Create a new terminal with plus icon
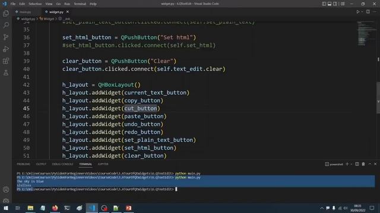This screenshot has height=213, width=380. click(347, 164)
